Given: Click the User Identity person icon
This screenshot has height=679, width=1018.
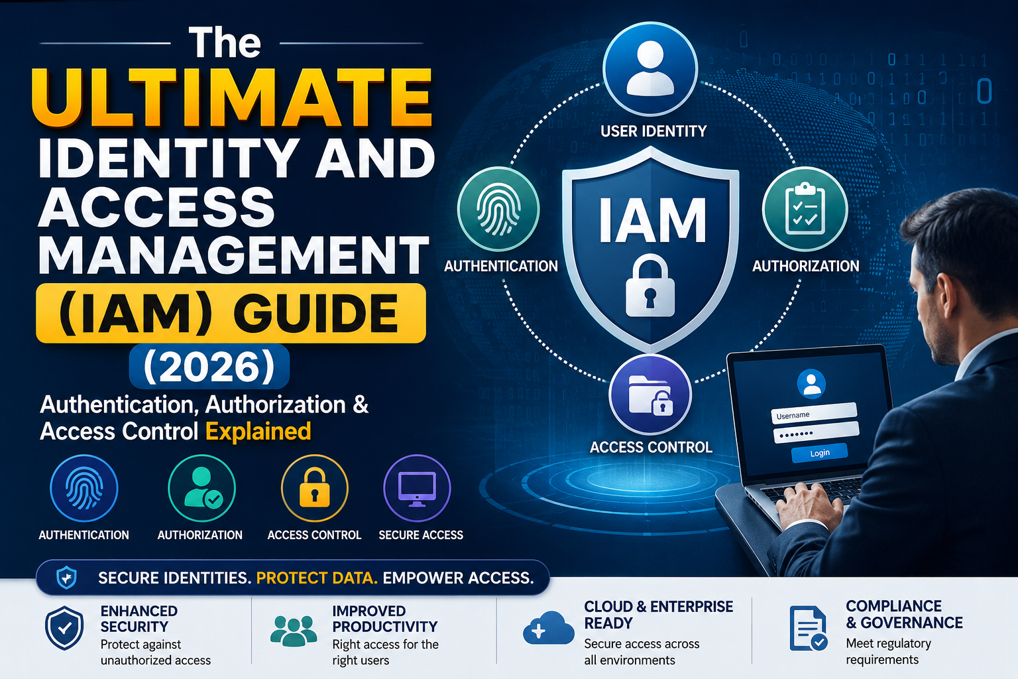Looking at the screenshot, I should click(x=650, y=69).
